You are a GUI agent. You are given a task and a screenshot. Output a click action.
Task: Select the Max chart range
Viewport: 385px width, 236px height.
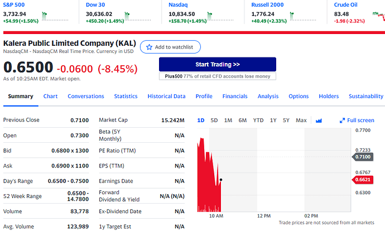click(301, 121)
